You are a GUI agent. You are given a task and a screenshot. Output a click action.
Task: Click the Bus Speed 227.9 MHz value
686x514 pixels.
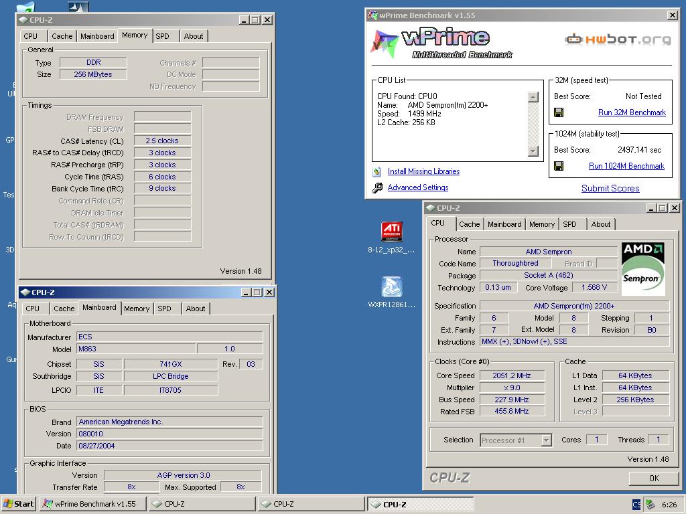click(x=512, y=400)
